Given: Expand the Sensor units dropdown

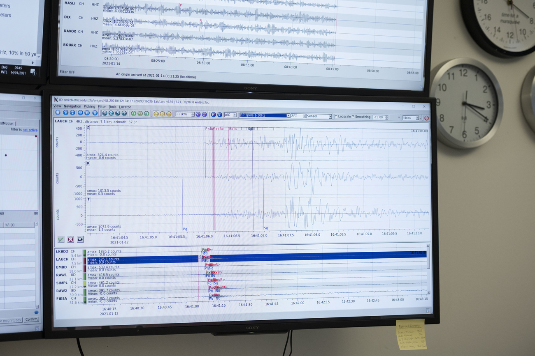Looking at the screenshot, I should 319,116.
